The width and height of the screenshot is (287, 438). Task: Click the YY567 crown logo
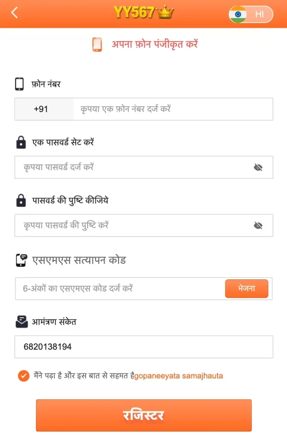click(x=143, y=13)
